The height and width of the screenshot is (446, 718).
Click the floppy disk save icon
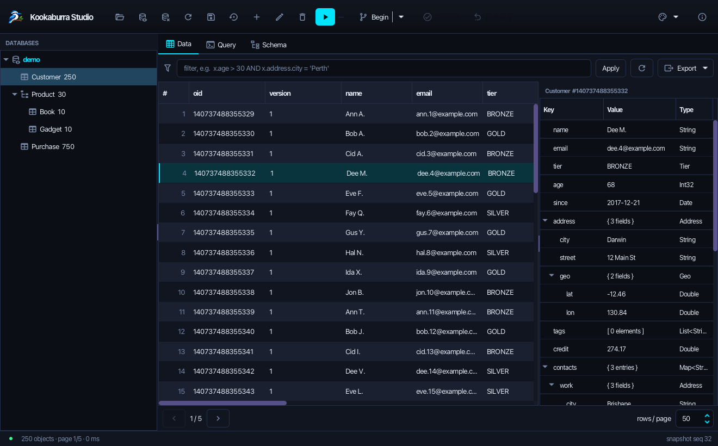click(211, 17)
